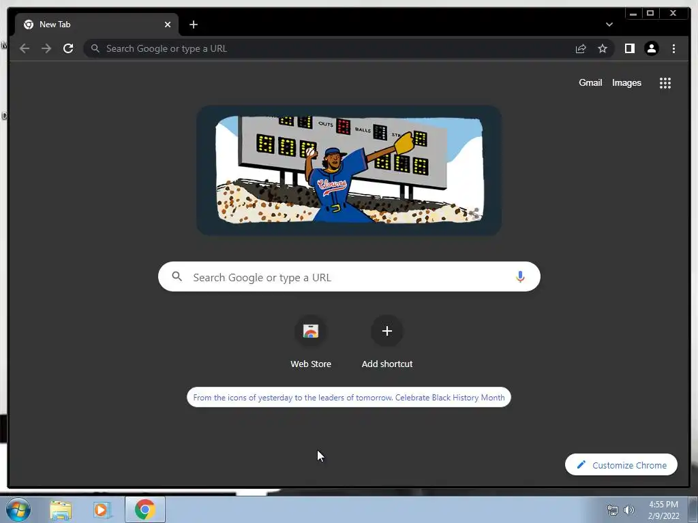Screen dimensions: 698x523
Task: Click the browser forward arrow
Action: 46,48
